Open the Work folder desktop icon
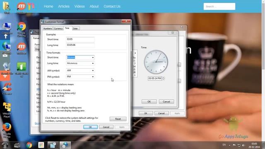265x149 pixels. [7, 7]
